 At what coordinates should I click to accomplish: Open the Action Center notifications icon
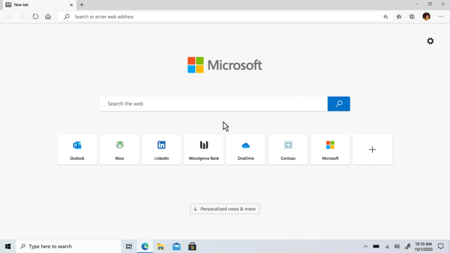pos(441,246)
